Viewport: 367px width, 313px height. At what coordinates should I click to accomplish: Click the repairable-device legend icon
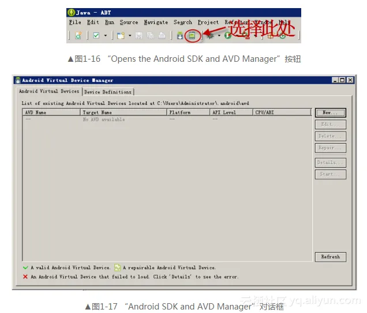click(x=117, y=267)
